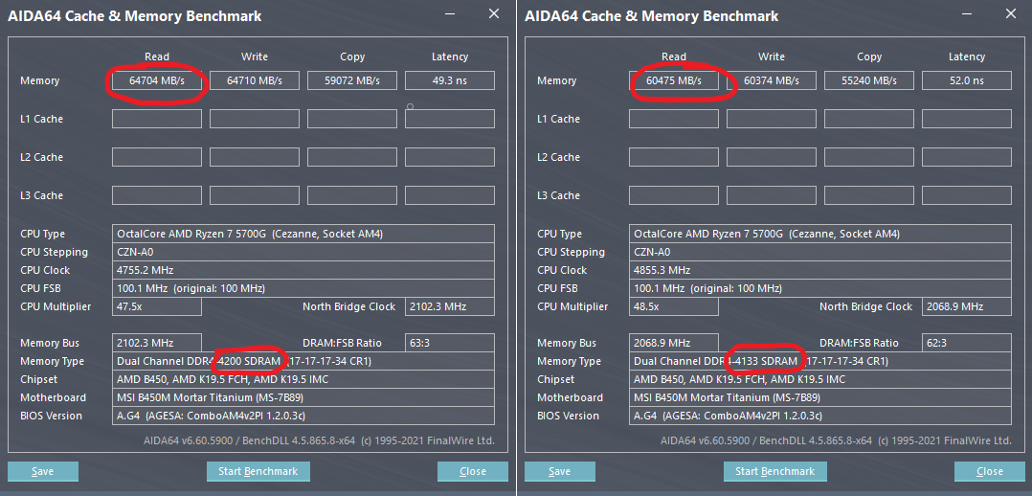Click the 52.0 ns latency result

tap(967, 81)
